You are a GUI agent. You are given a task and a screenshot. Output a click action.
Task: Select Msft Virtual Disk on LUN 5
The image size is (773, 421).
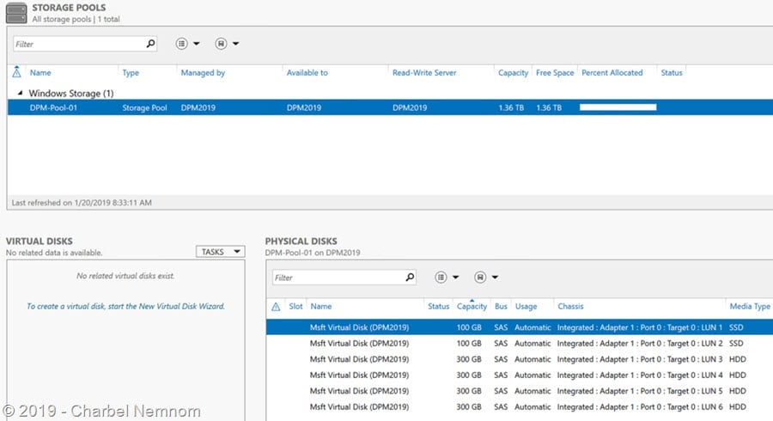pyautogui.click(x=520, y=391)
